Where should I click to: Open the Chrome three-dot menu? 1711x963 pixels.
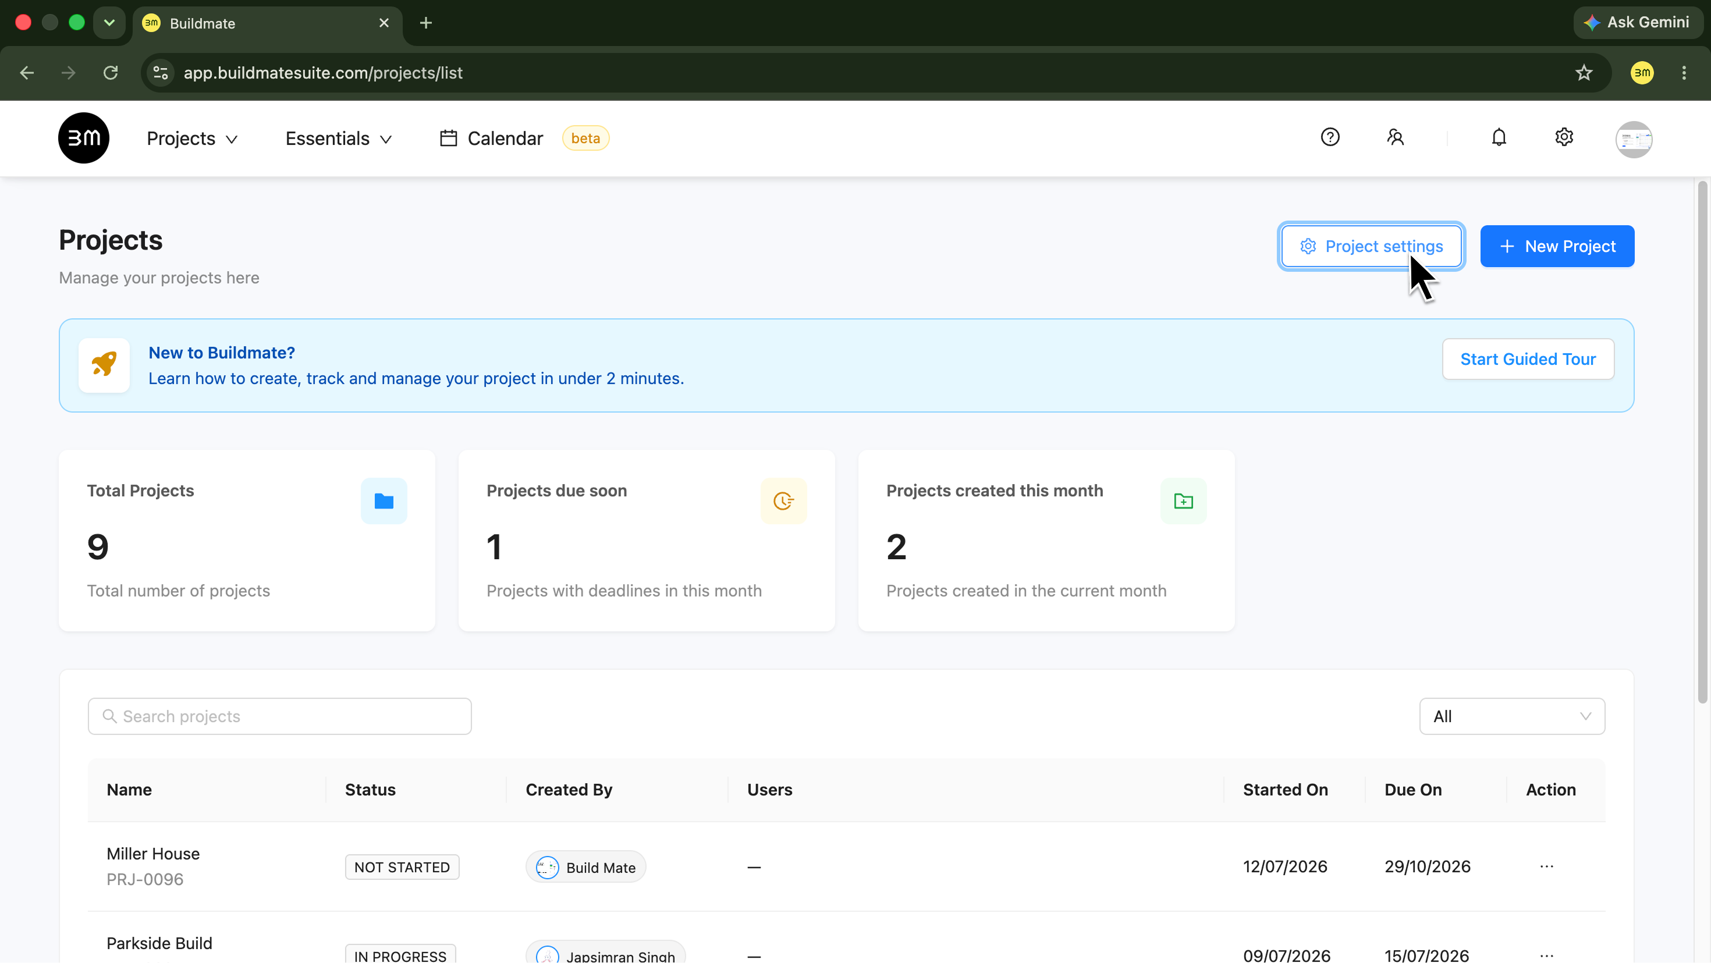(x=1684, y=73)
